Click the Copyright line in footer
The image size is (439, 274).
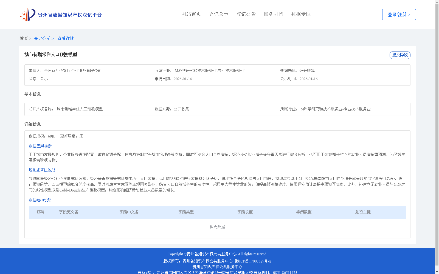(217, 254)
